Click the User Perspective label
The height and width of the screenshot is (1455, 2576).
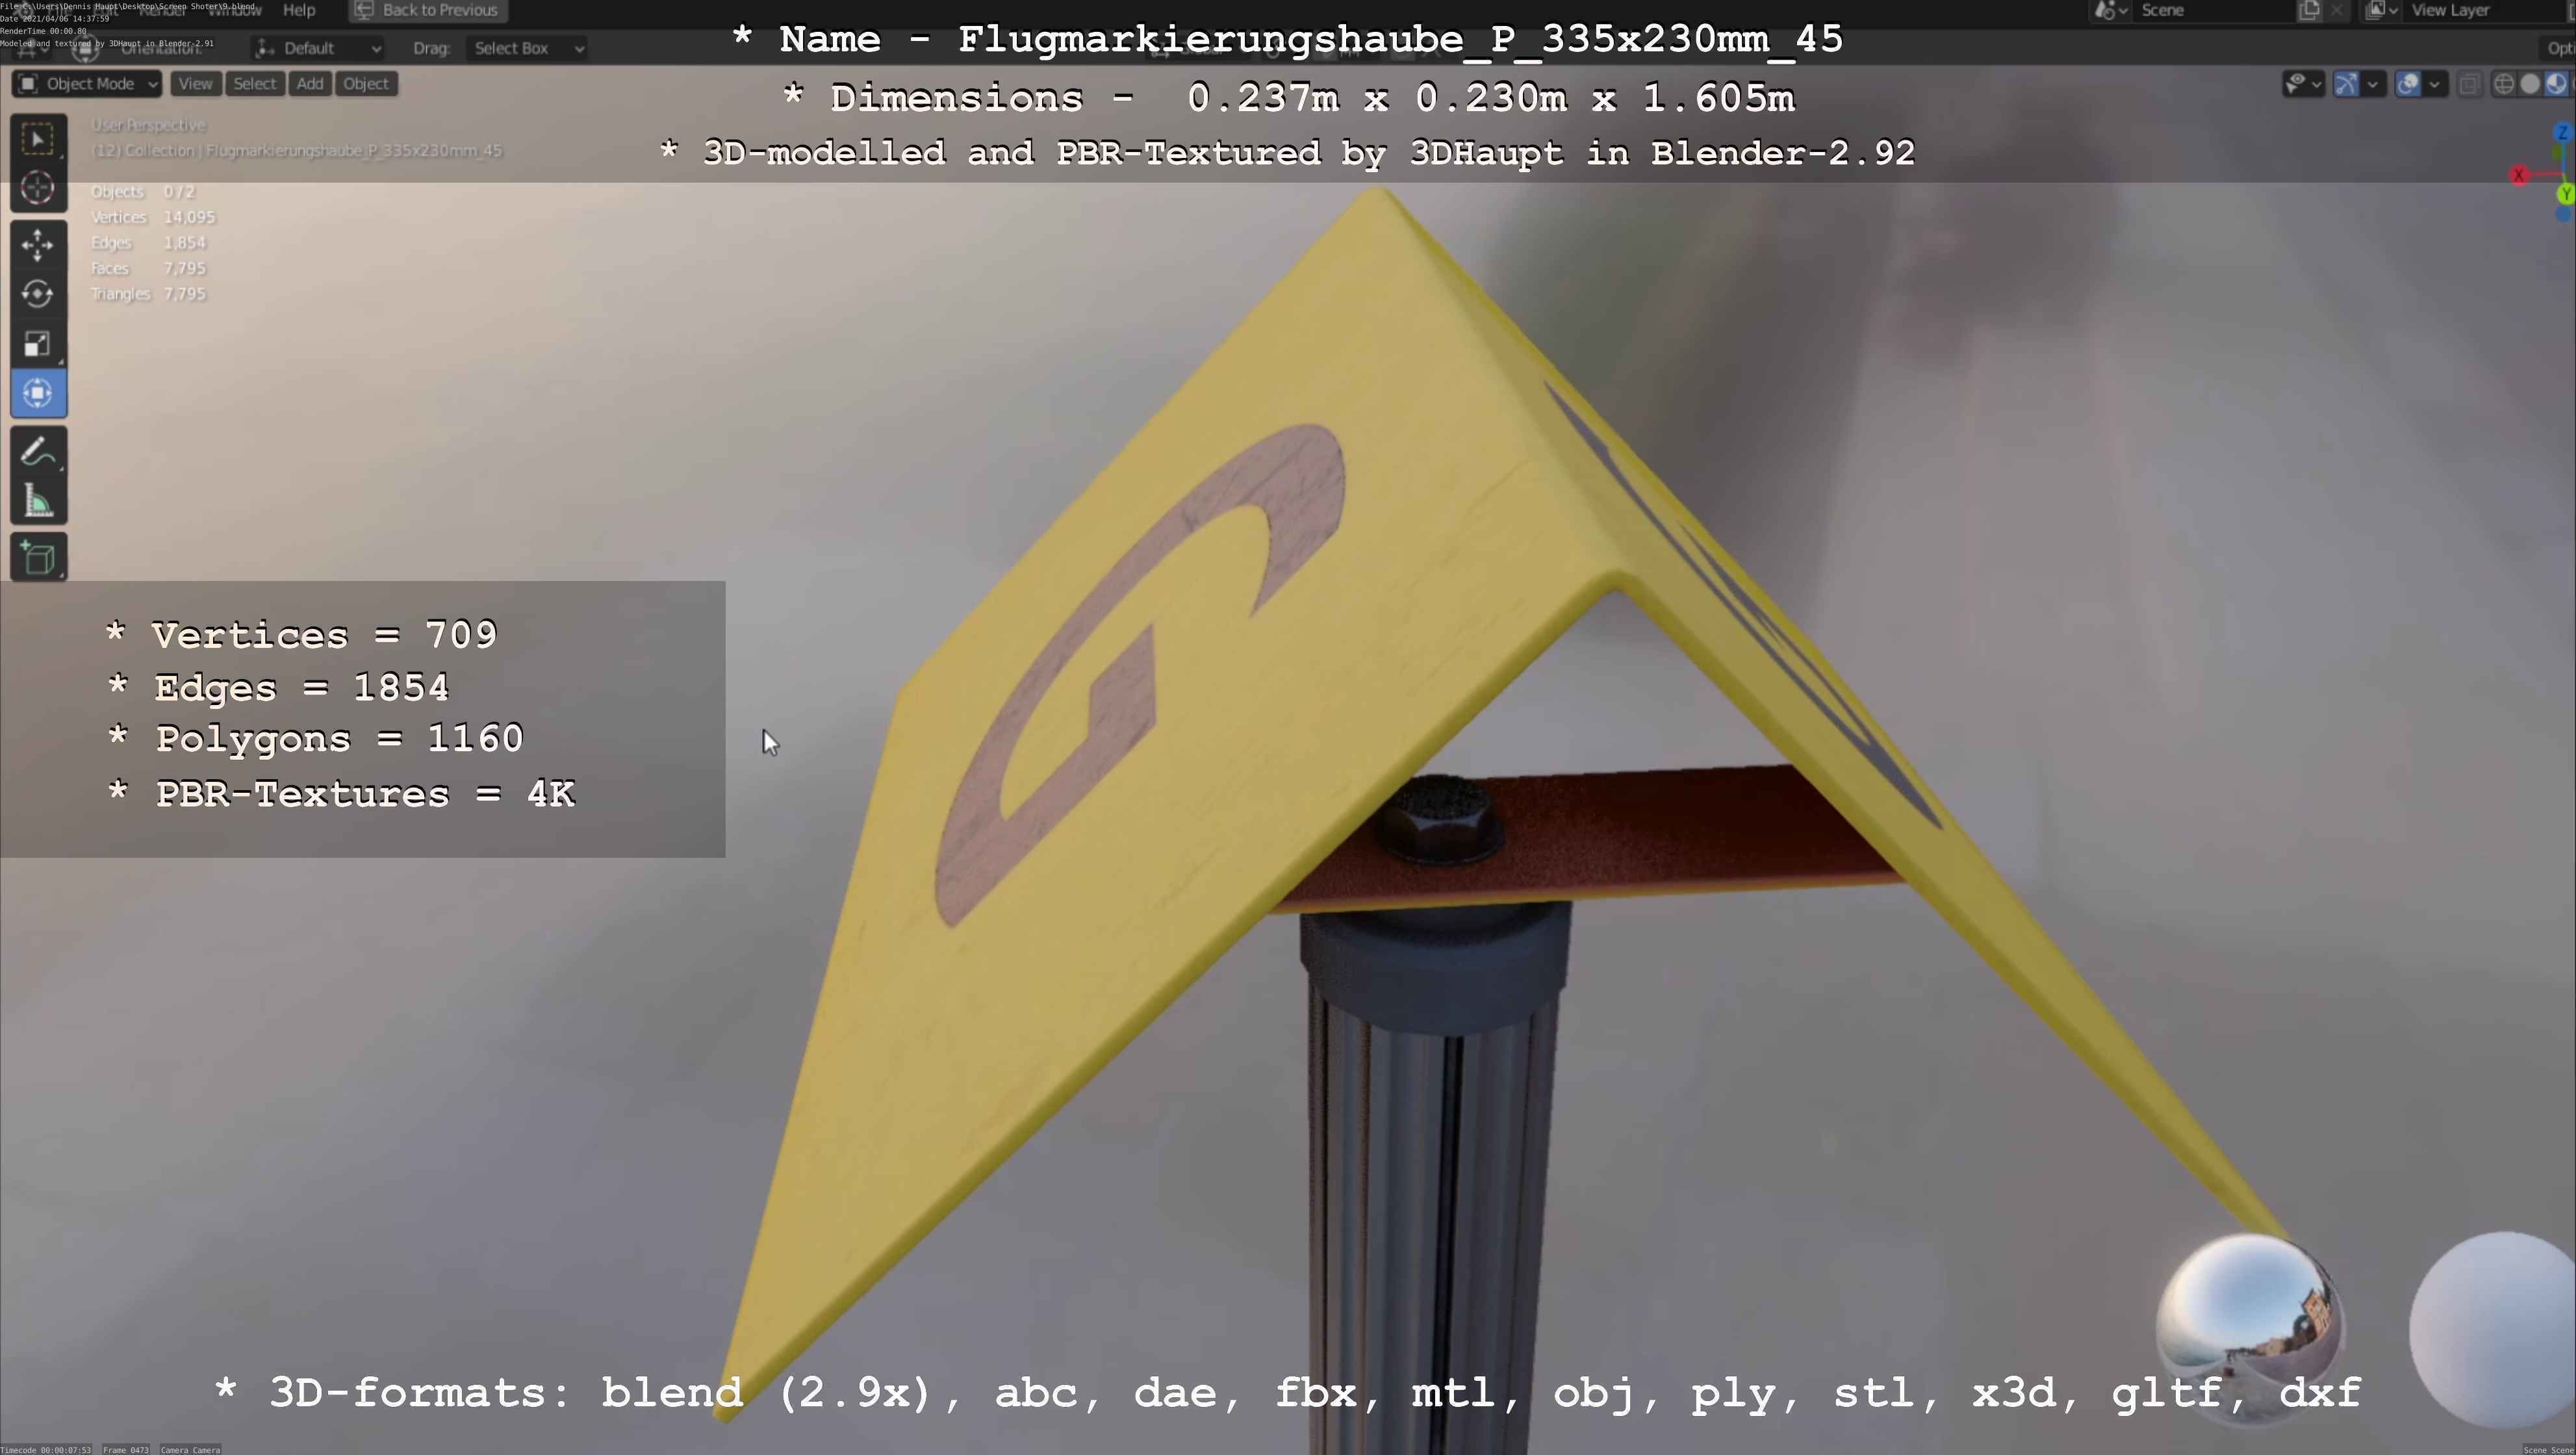point(149,125)
